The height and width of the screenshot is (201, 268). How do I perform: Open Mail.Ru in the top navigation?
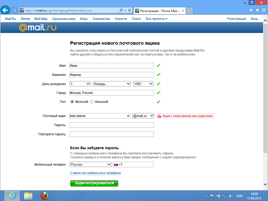click(10, 19)
